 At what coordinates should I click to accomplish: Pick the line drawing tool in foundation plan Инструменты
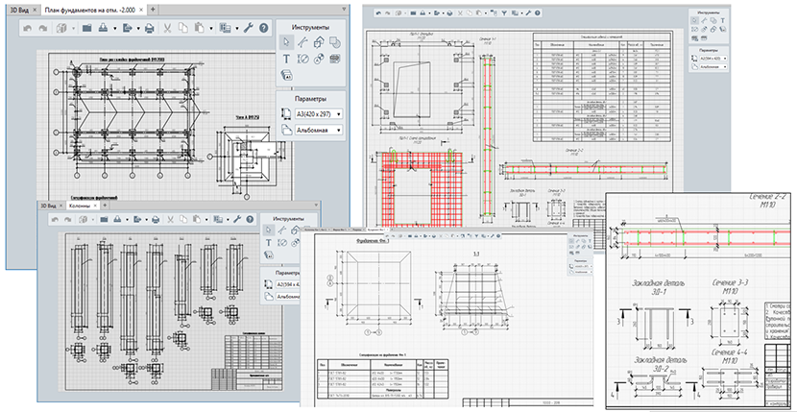pos(302,41)
